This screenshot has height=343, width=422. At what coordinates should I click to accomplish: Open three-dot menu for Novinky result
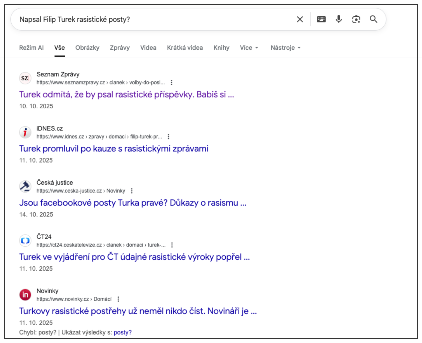[x=118, y=299]
